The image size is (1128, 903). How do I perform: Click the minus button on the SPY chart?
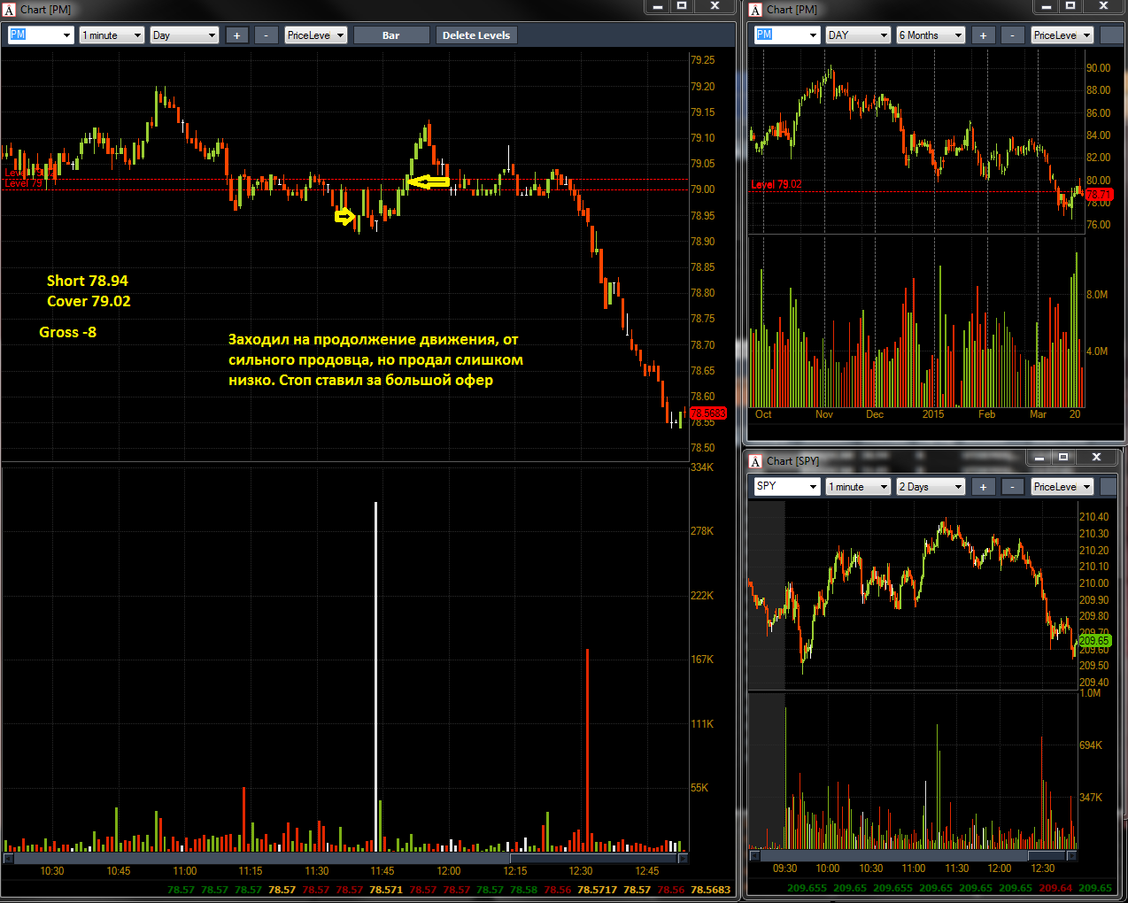[x=1012, y=487]
